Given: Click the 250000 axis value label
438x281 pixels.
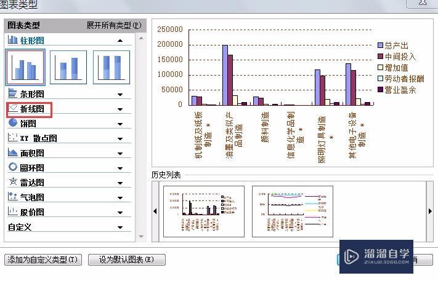Looking at the screenshot, I should (x=170, y=30).
